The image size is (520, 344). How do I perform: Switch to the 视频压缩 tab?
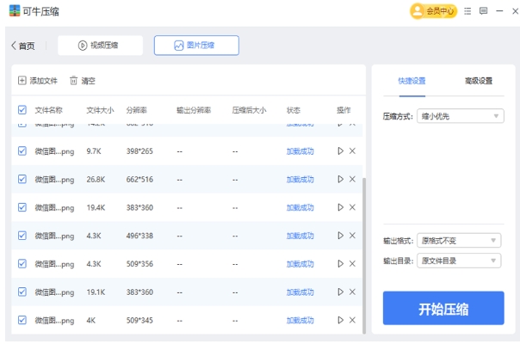[100, 46]
